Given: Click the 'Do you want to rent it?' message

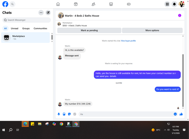Looking at the screenshot, I should (x=167, y=89).
